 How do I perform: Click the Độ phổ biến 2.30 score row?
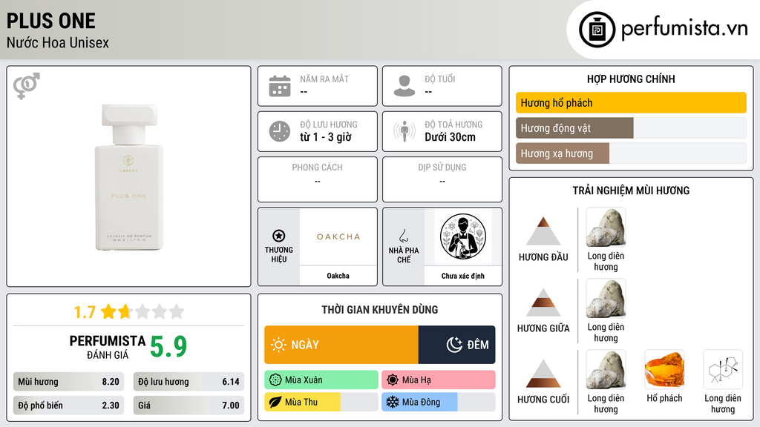68,406
